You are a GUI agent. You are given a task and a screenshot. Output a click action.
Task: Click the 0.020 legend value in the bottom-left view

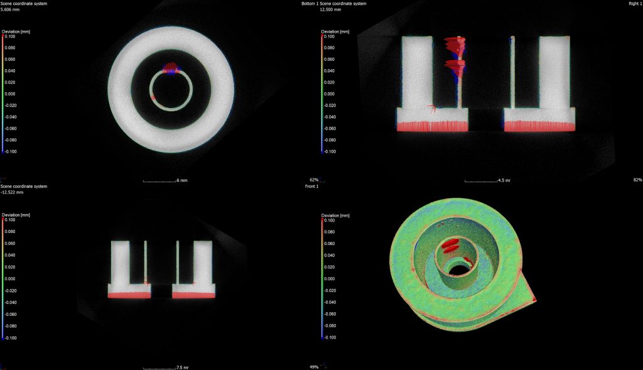coord(10,267)
